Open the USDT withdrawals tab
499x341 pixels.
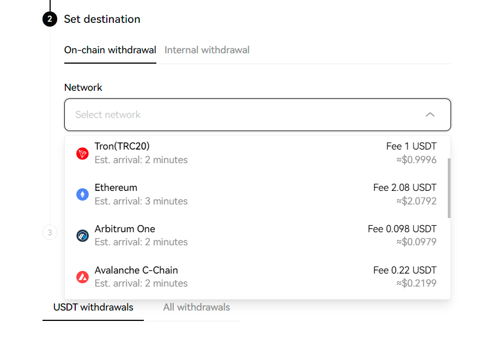coord(93,307)
